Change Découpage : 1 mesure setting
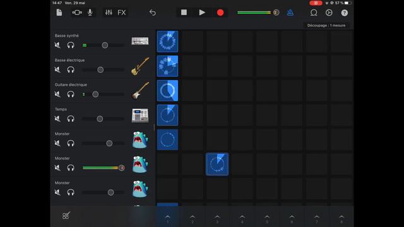 [x=326, y=25]
